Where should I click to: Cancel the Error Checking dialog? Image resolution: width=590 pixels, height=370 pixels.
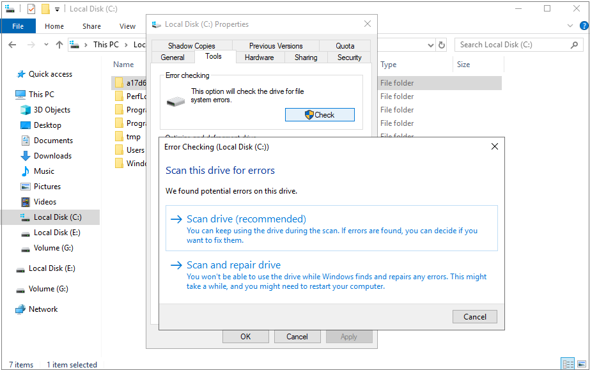tap(474, 316)
